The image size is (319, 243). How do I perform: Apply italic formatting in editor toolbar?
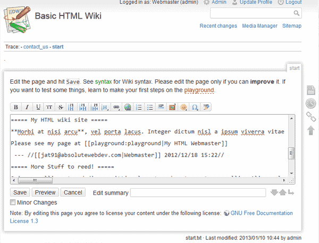pos(27,107)
